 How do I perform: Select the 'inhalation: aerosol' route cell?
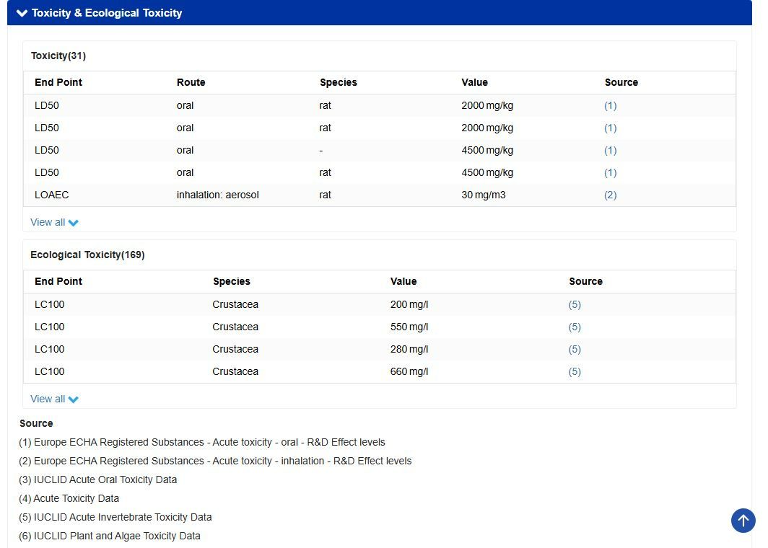(x=217, y=195)
